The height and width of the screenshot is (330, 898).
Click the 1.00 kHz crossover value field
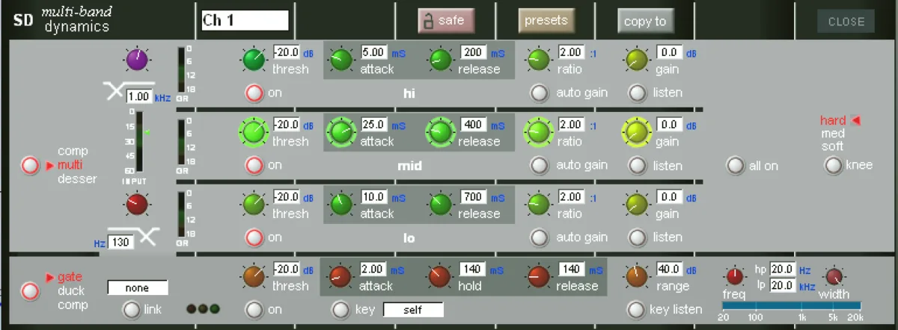(138, 97)
